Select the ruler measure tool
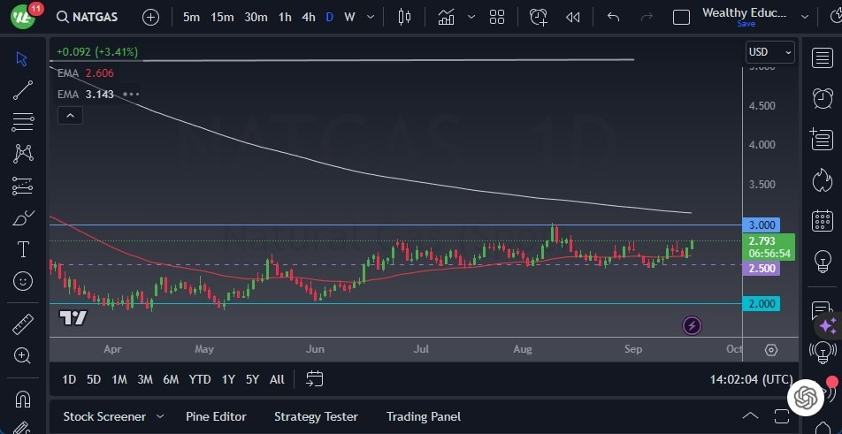842x434 pixels. tap(23, 324)
